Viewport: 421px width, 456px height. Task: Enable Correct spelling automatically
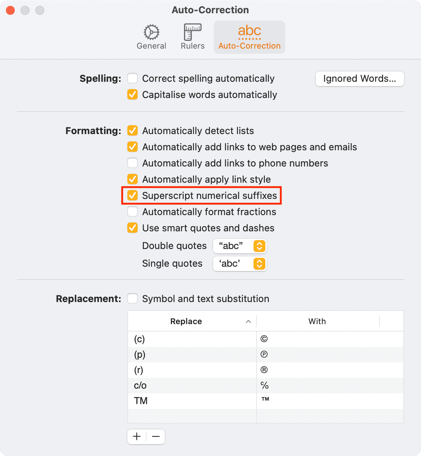tap(132, 78)
